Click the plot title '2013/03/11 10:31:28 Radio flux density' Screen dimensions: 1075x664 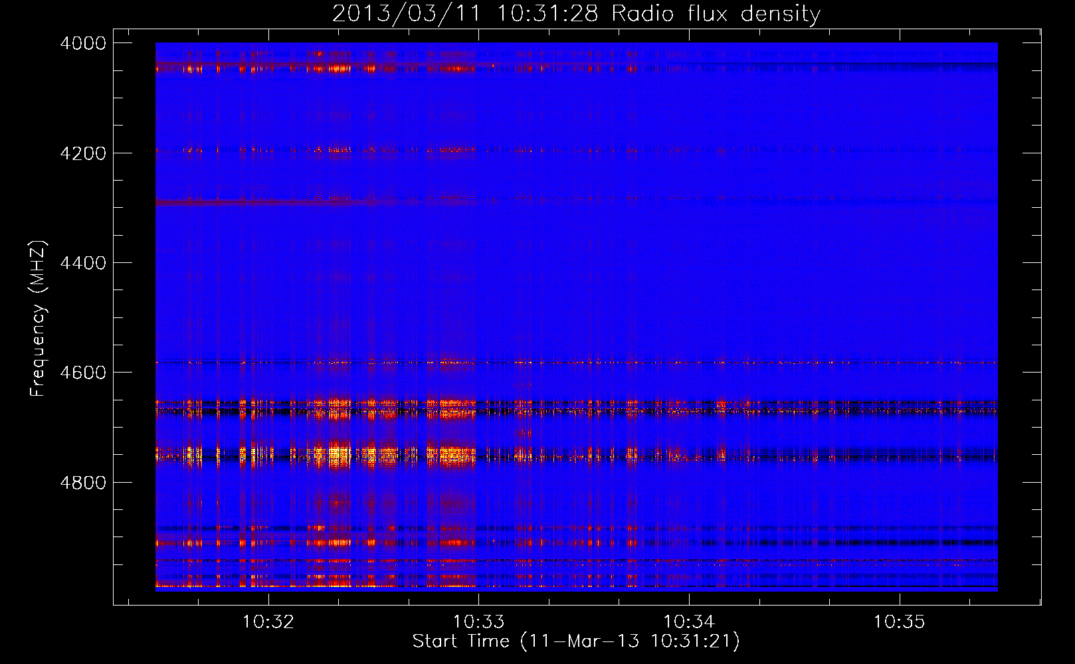click(576, 14)
